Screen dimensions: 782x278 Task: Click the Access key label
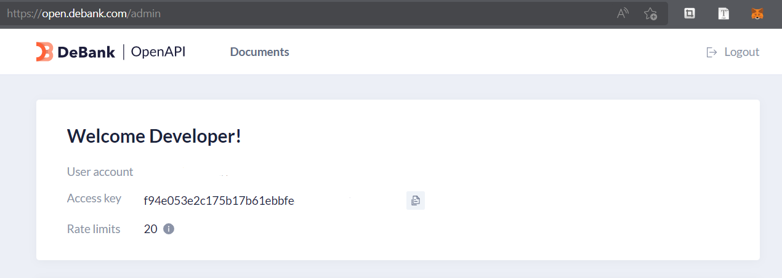[94, 199]
